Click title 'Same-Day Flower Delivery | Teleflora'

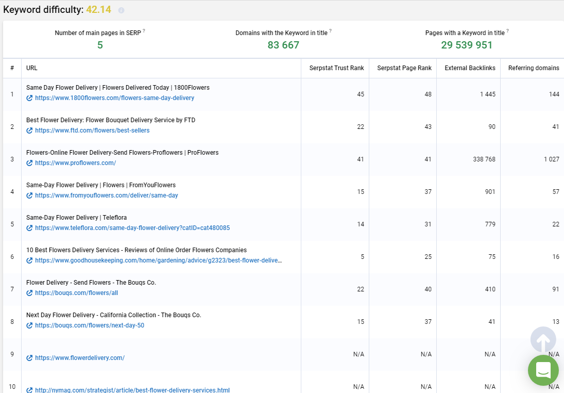[76, 218]
